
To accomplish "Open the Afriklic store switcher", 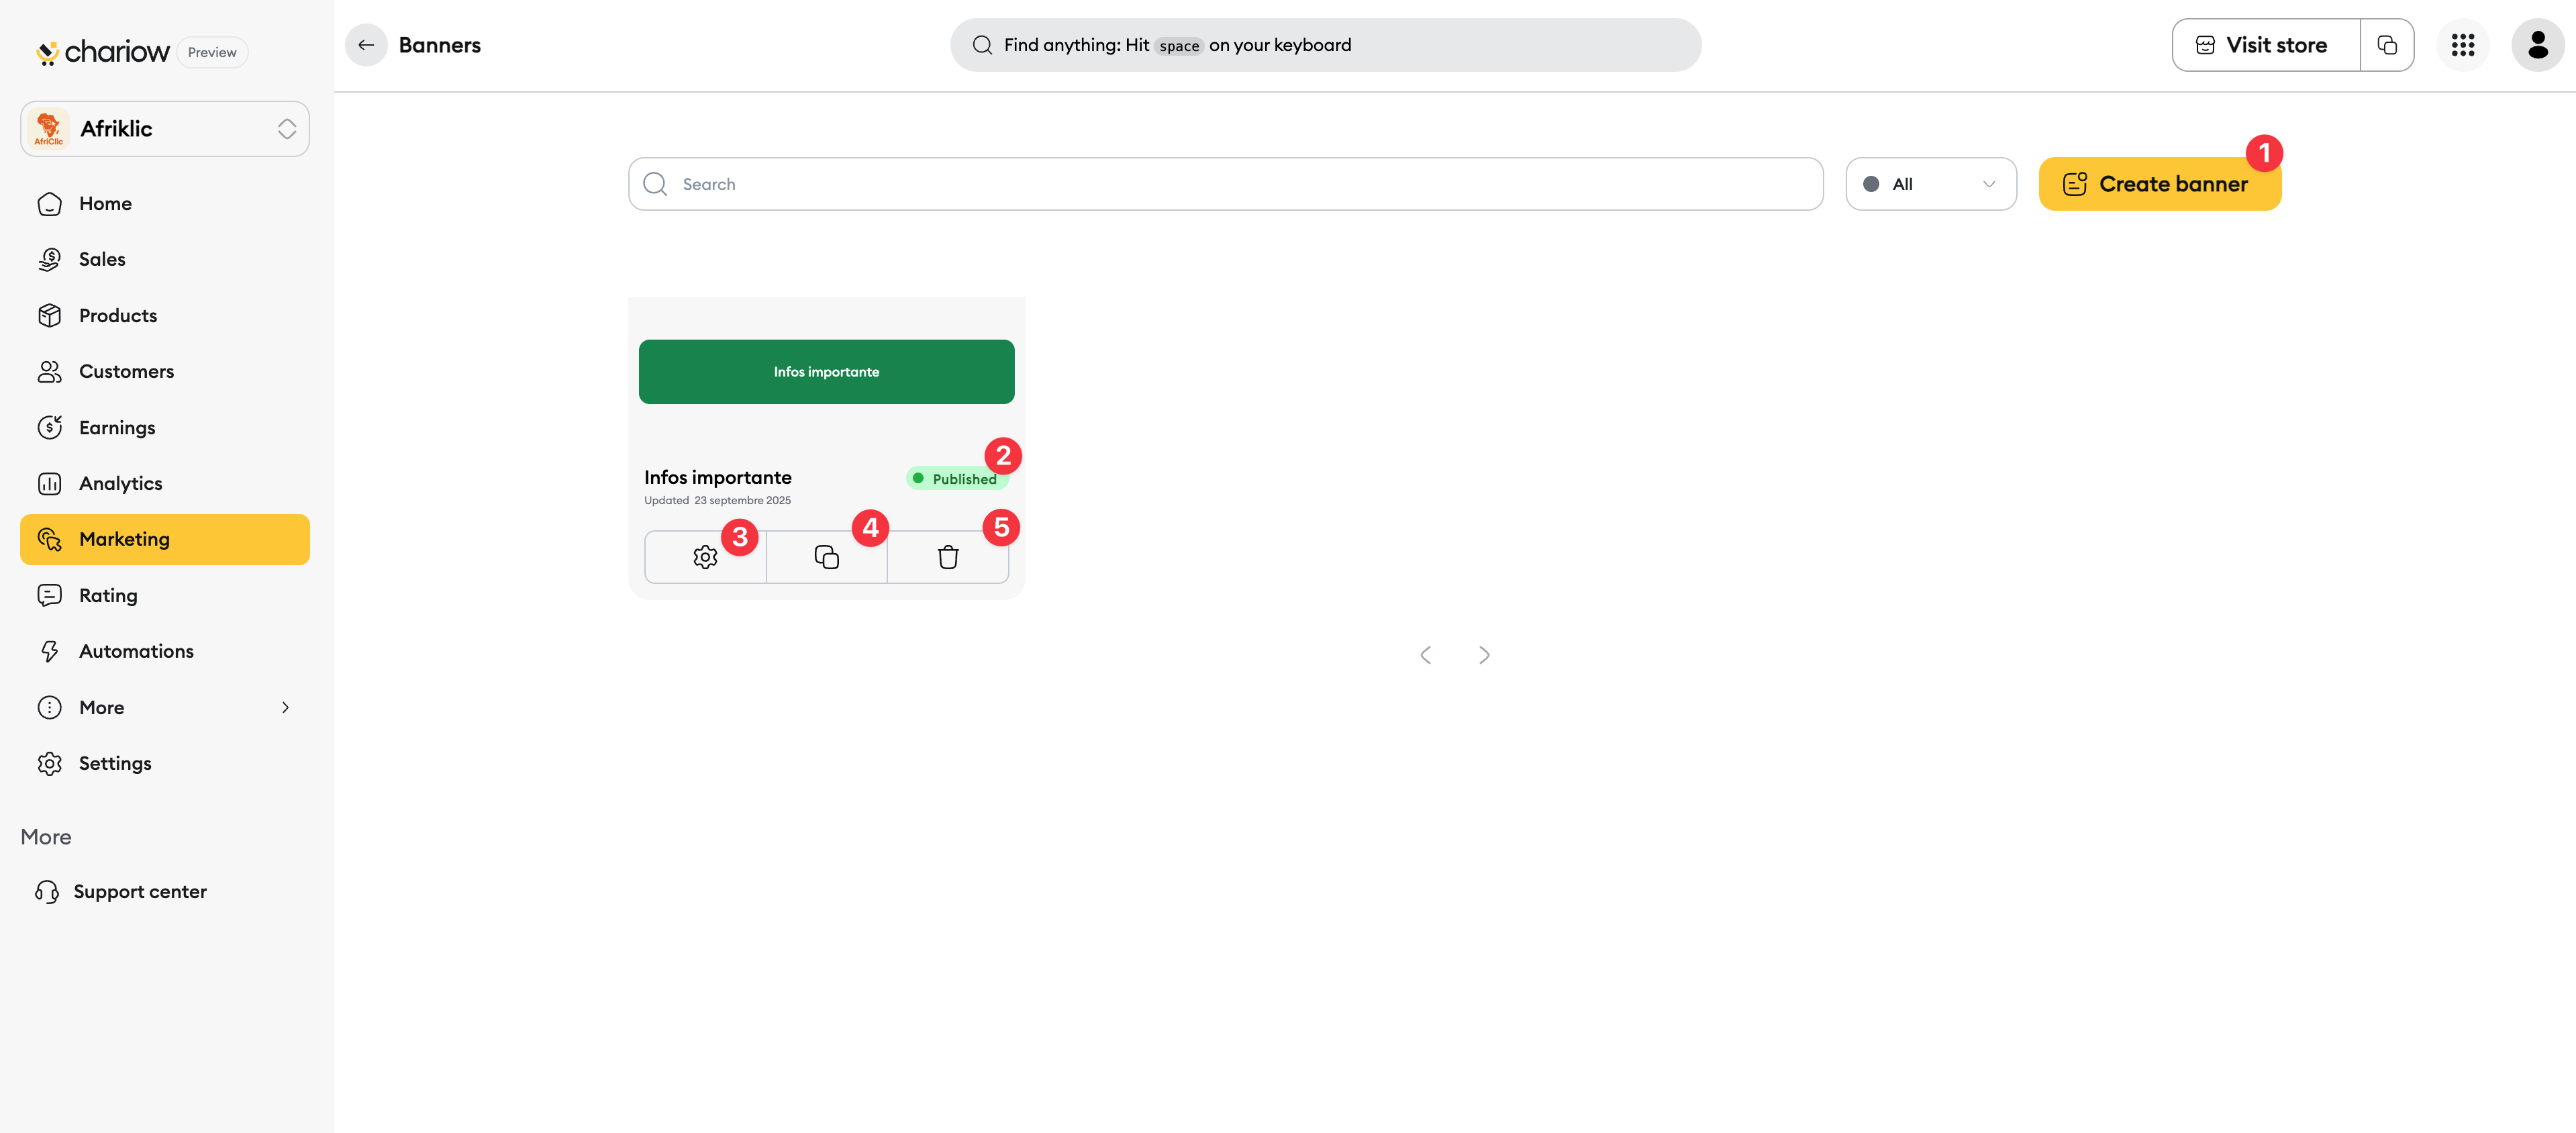I will click(x=165, y=129).
